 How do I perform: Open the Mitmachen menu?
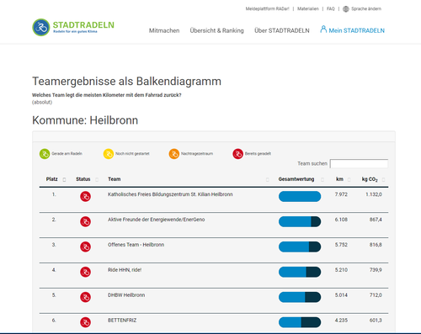pos(164,30)
